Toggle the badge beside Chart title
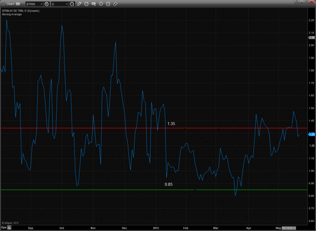Screen dimensions: 316x231 tap(18, 4)
